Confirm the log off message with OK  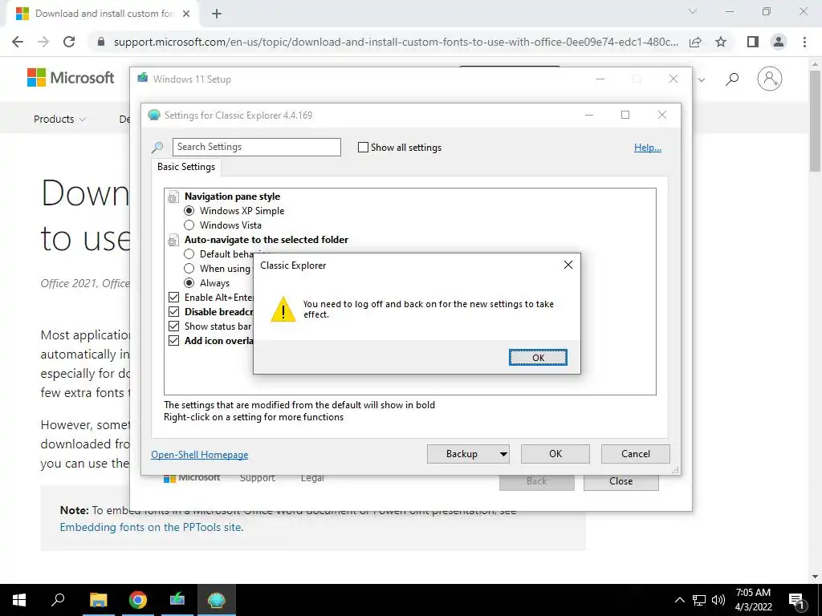[538, 357]
